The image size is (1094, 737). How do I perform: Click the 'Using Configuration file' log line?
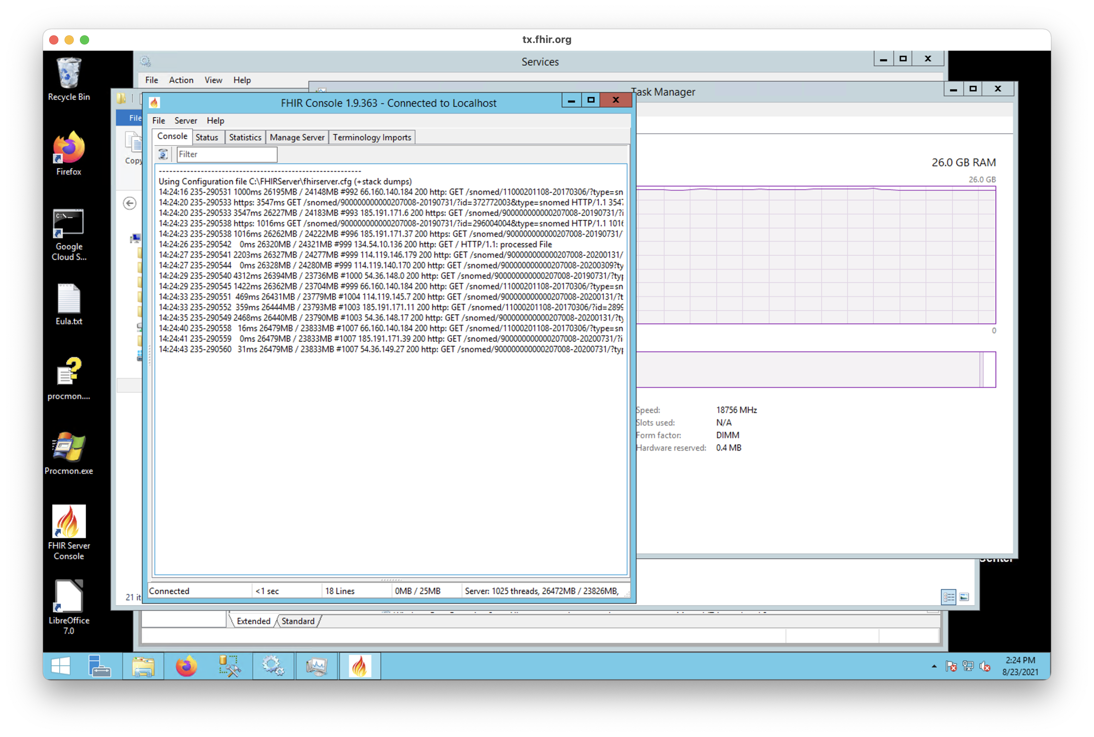tap(285, 182)
